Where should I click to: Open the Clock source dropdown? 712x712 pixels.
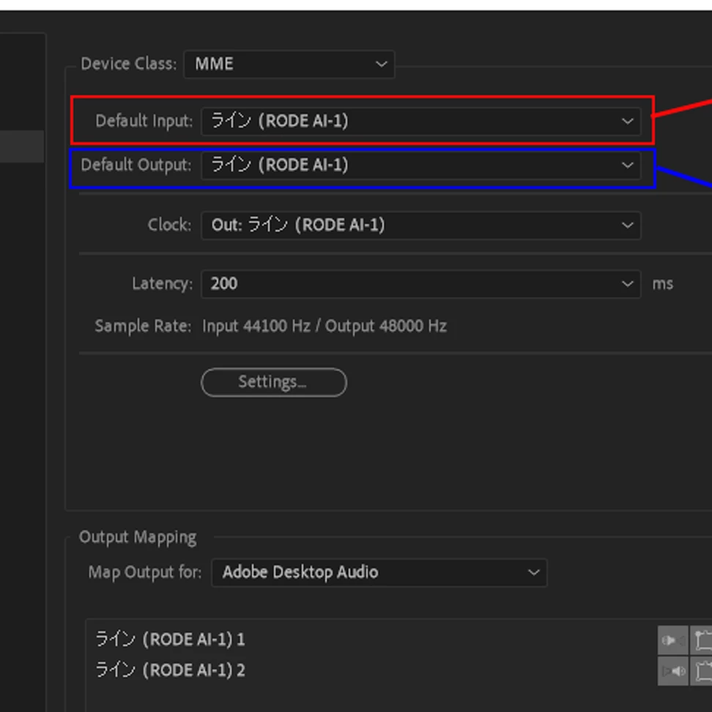click(421, 225)
